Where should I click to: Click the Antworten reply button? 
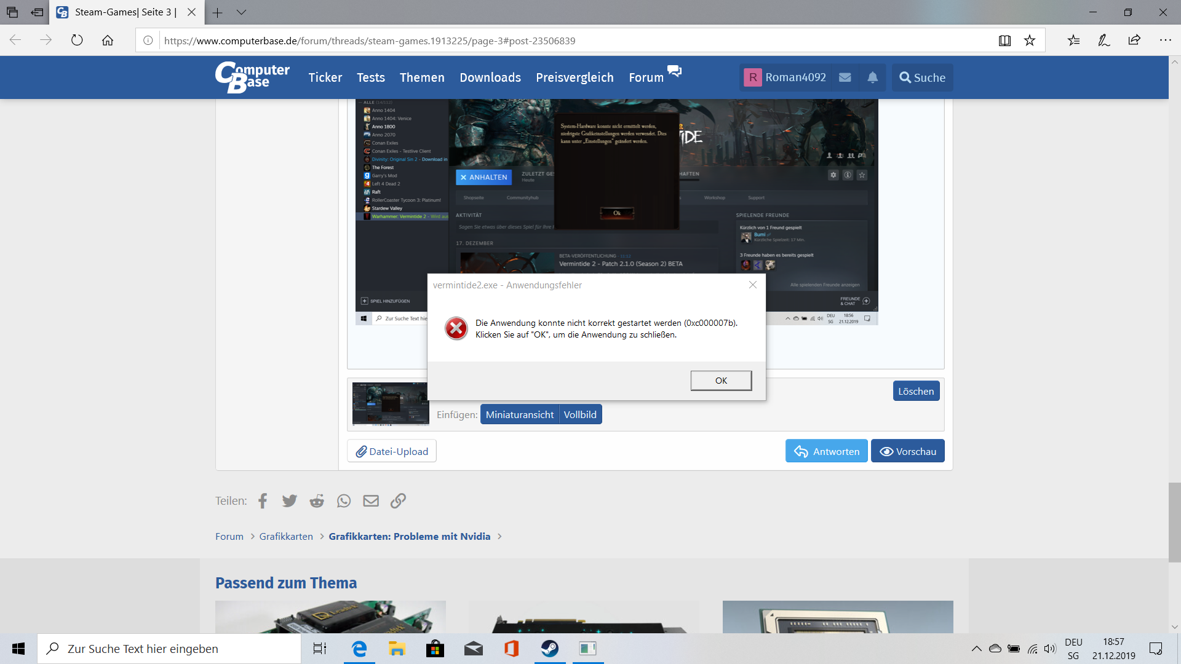pyautogui.click(x=826, y=451)
